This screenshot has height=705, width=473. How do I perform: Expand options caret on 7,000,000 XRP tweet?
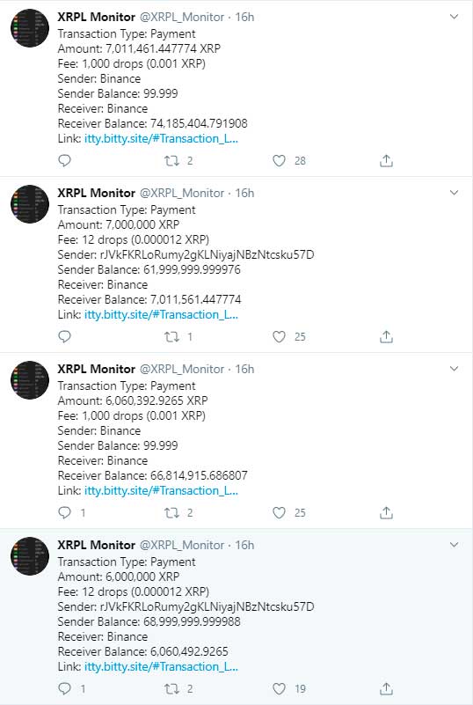(x=455, y=193)
